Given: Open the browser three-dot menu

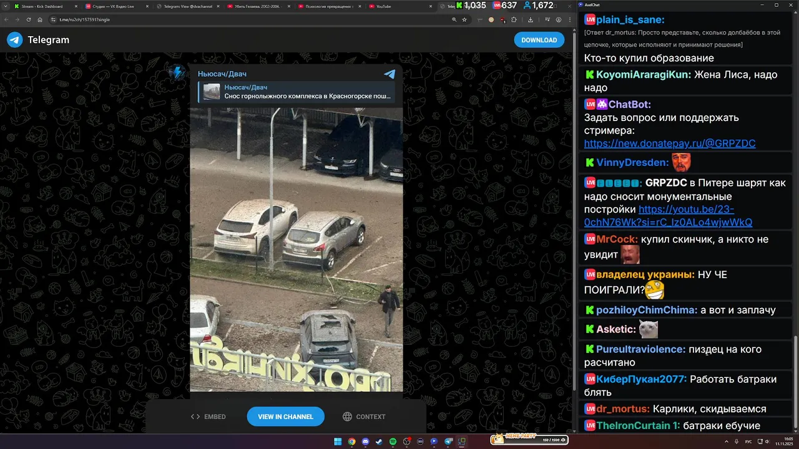Looking at the screenshot, I should [569, 19].
